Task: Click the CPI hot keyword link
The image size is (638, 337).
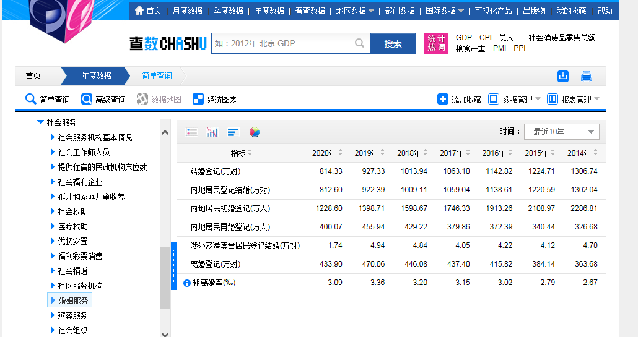Action: tap(485, 38)
